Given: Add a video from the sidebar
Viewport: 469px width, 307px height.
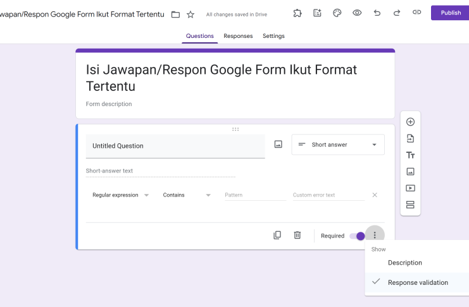Looking at the screenshot, I should click(x=410, y=188).
